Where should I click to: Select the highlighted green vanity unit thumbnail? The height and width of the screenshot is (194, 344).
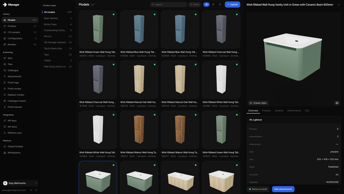click(x=98, y=177)
